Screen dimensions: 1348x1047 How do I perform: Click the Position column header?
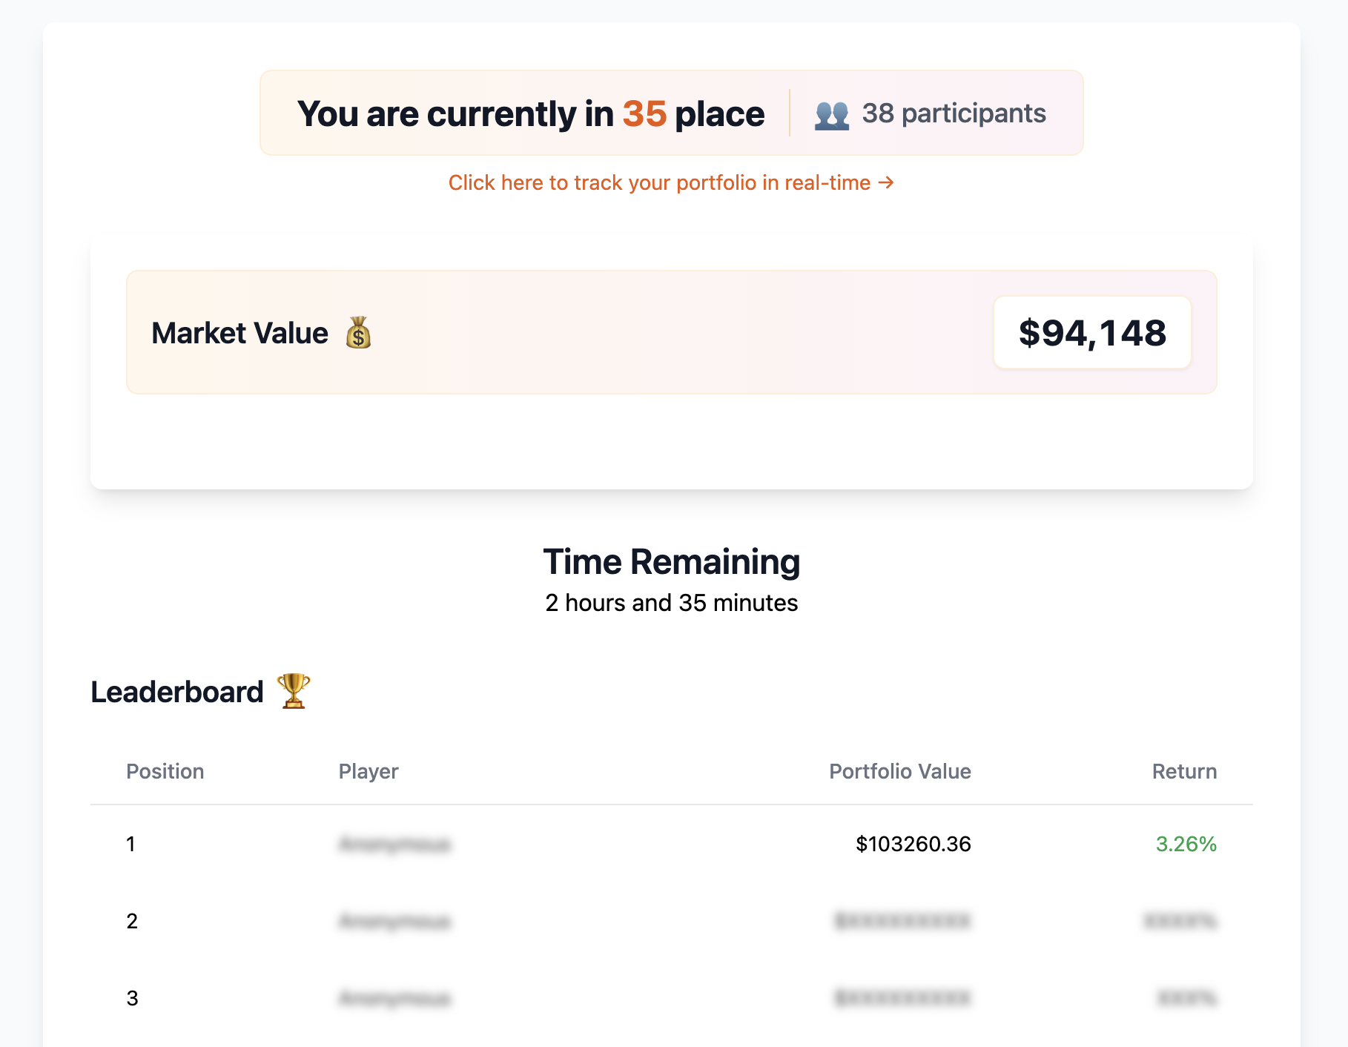tap(165, 771)
